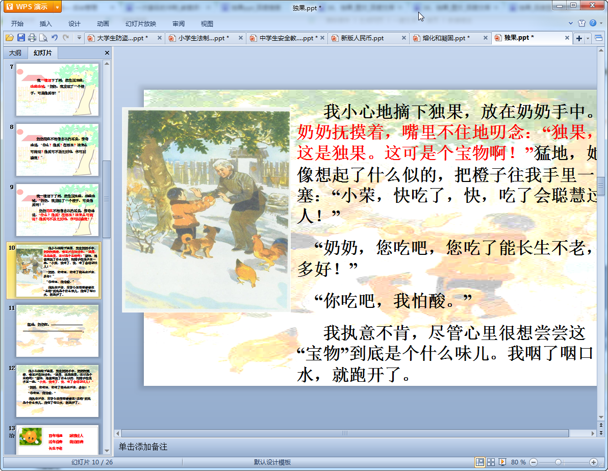Click the blue help question mark icon

(x=593, y=23)
